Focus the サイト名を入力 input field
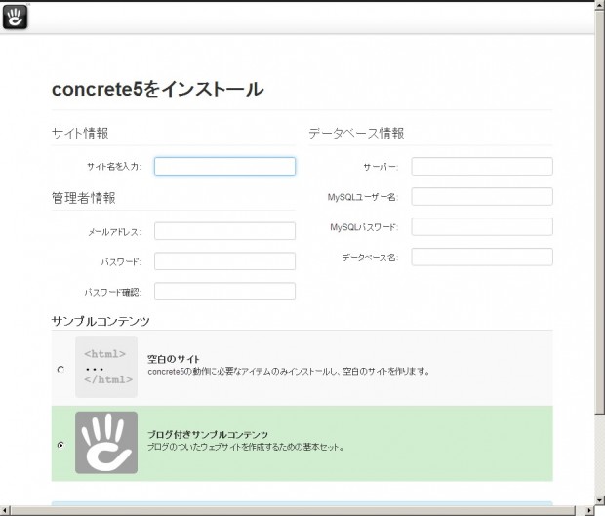 click(225, 166)
